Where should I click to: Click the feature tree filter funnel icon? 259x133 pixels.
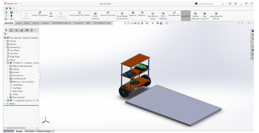click(5, 35)
